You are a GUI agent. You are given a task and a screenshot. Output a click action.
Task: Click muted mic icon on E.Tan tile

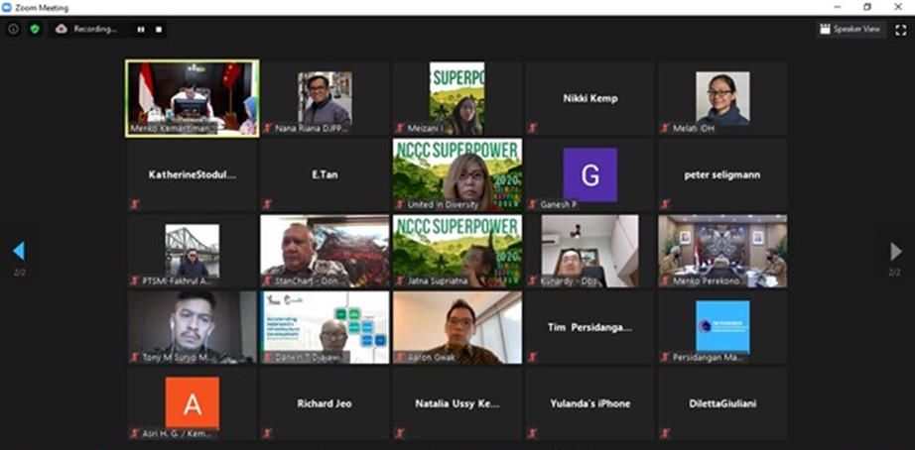tap(267, 204)
